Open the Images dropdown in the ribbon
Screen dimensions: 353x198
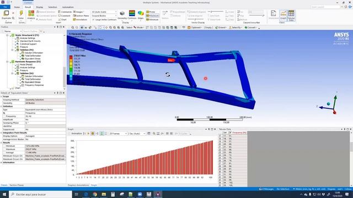78,12
